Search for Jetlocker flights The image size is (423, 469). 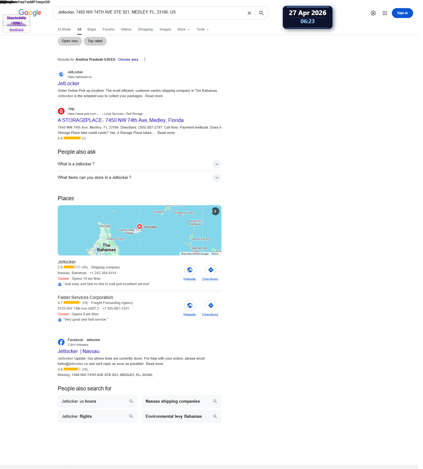(x=98, y=417)
